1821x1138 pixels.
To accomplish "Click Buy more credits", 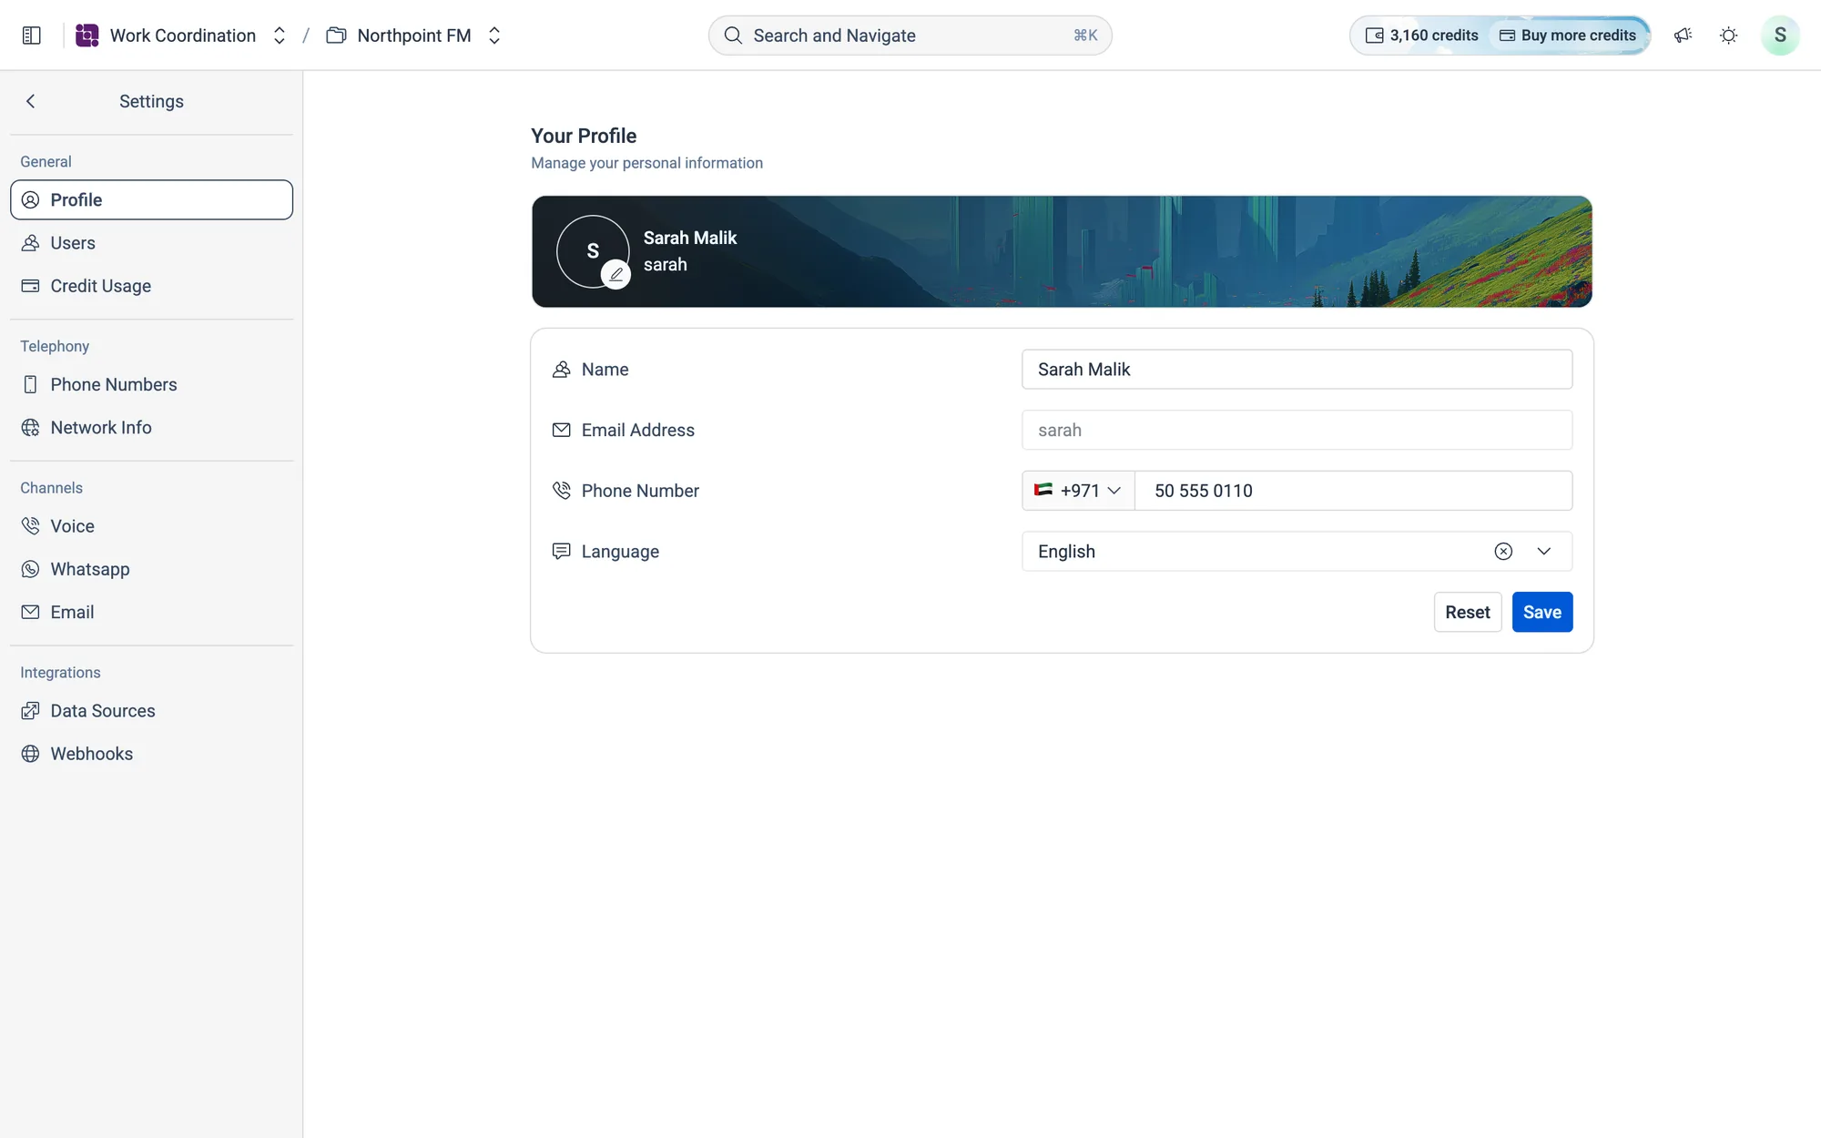I will coord(1569,36).
